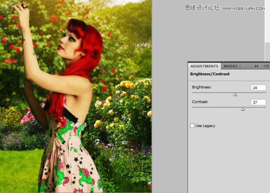Click the garden photo on the canvas
This screenshot has width=270, height=193.
(x=76, y=96)
